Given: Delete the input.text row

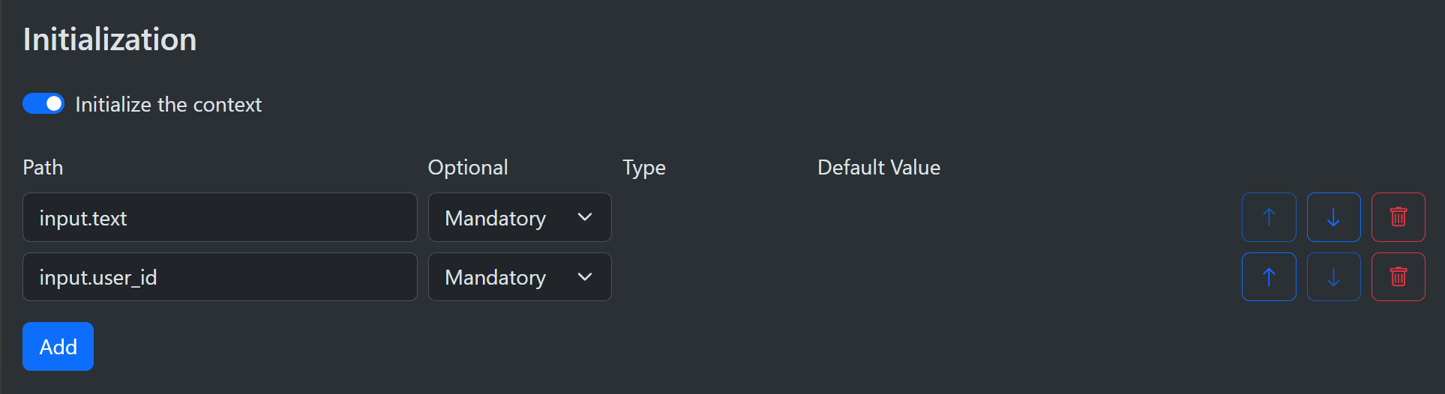Looking at the screenshot, I should 1398,217.
